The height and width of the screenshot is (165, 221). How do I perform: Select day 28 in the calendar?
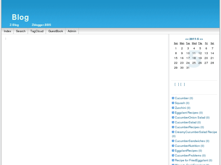click(x=212, y=63)
